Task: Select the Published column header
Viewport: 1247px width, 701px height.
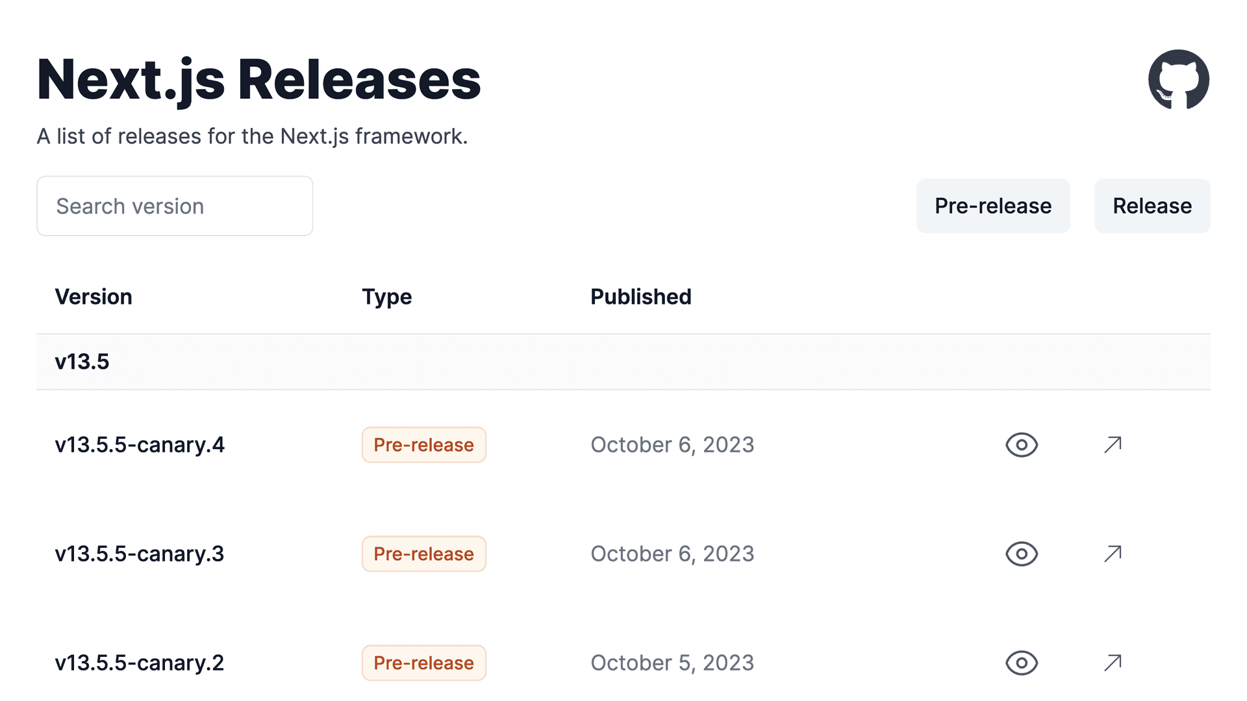Action: [x=640, y=297]
